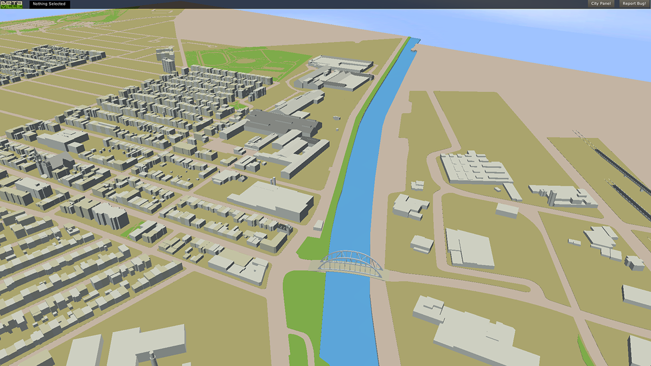This screenshot has height=366, width=651.
Task: Click the Nothing Selected status label
Action: pos(49,4)
